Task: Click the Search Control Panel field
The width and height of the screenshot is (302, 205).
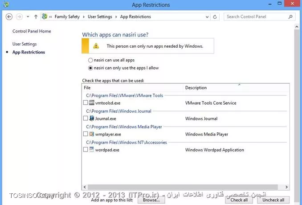Action: click(x=259, y=17)
